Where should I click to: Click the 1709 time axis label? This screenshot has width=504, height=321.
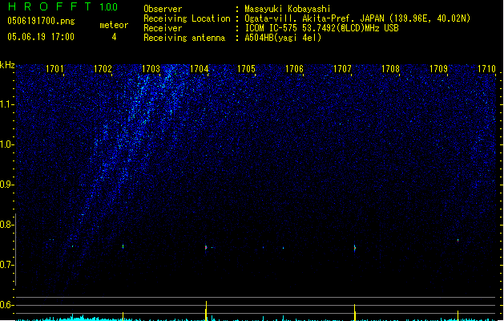coord(438,69)
